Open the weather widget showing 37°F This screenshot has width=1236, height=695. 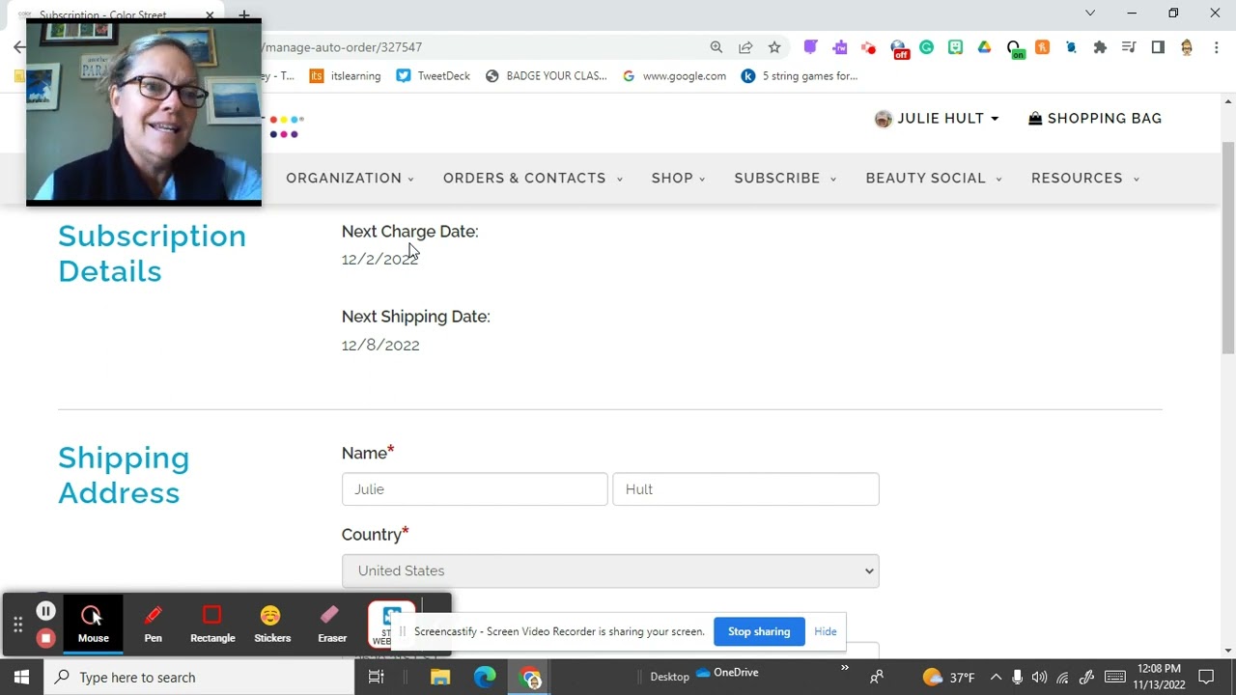click(x=948, y=678)
